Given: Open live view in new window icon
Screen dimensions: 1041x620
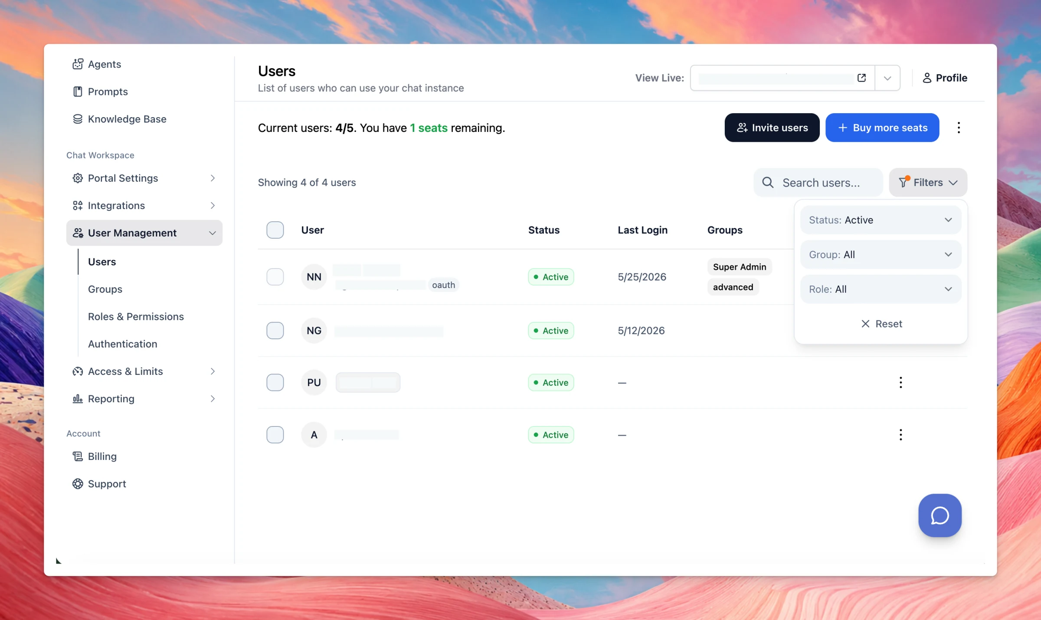Looking at the screenshot, I should click(861, 78).
